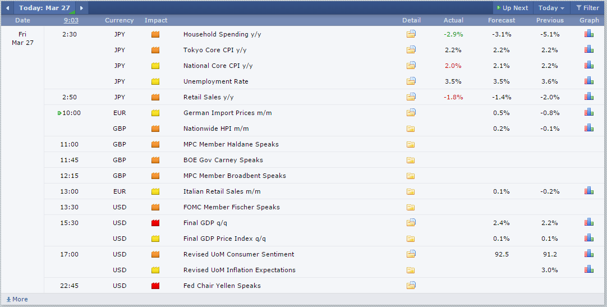Open Revised UoM Consumer Sentiment event
Screen dimensions: 607x307
point(239,254)
